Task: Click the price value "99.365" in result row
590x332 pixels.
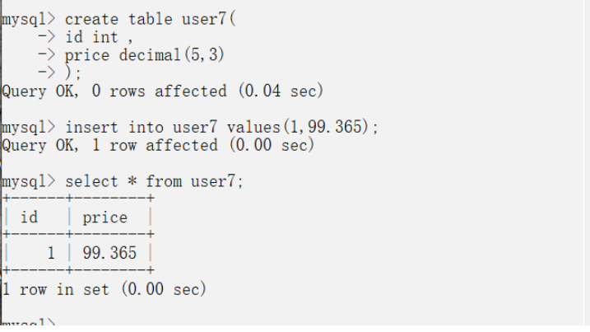Action: [109, 253]
